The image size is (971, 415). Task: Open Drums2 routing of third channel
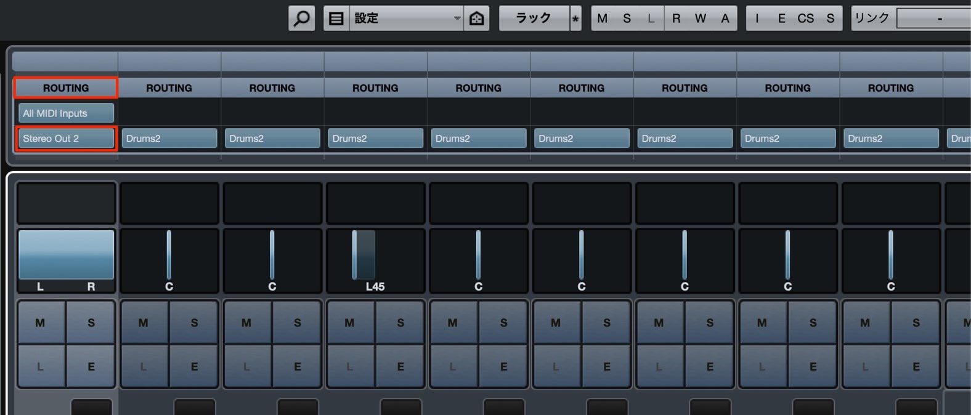point(272,139)
